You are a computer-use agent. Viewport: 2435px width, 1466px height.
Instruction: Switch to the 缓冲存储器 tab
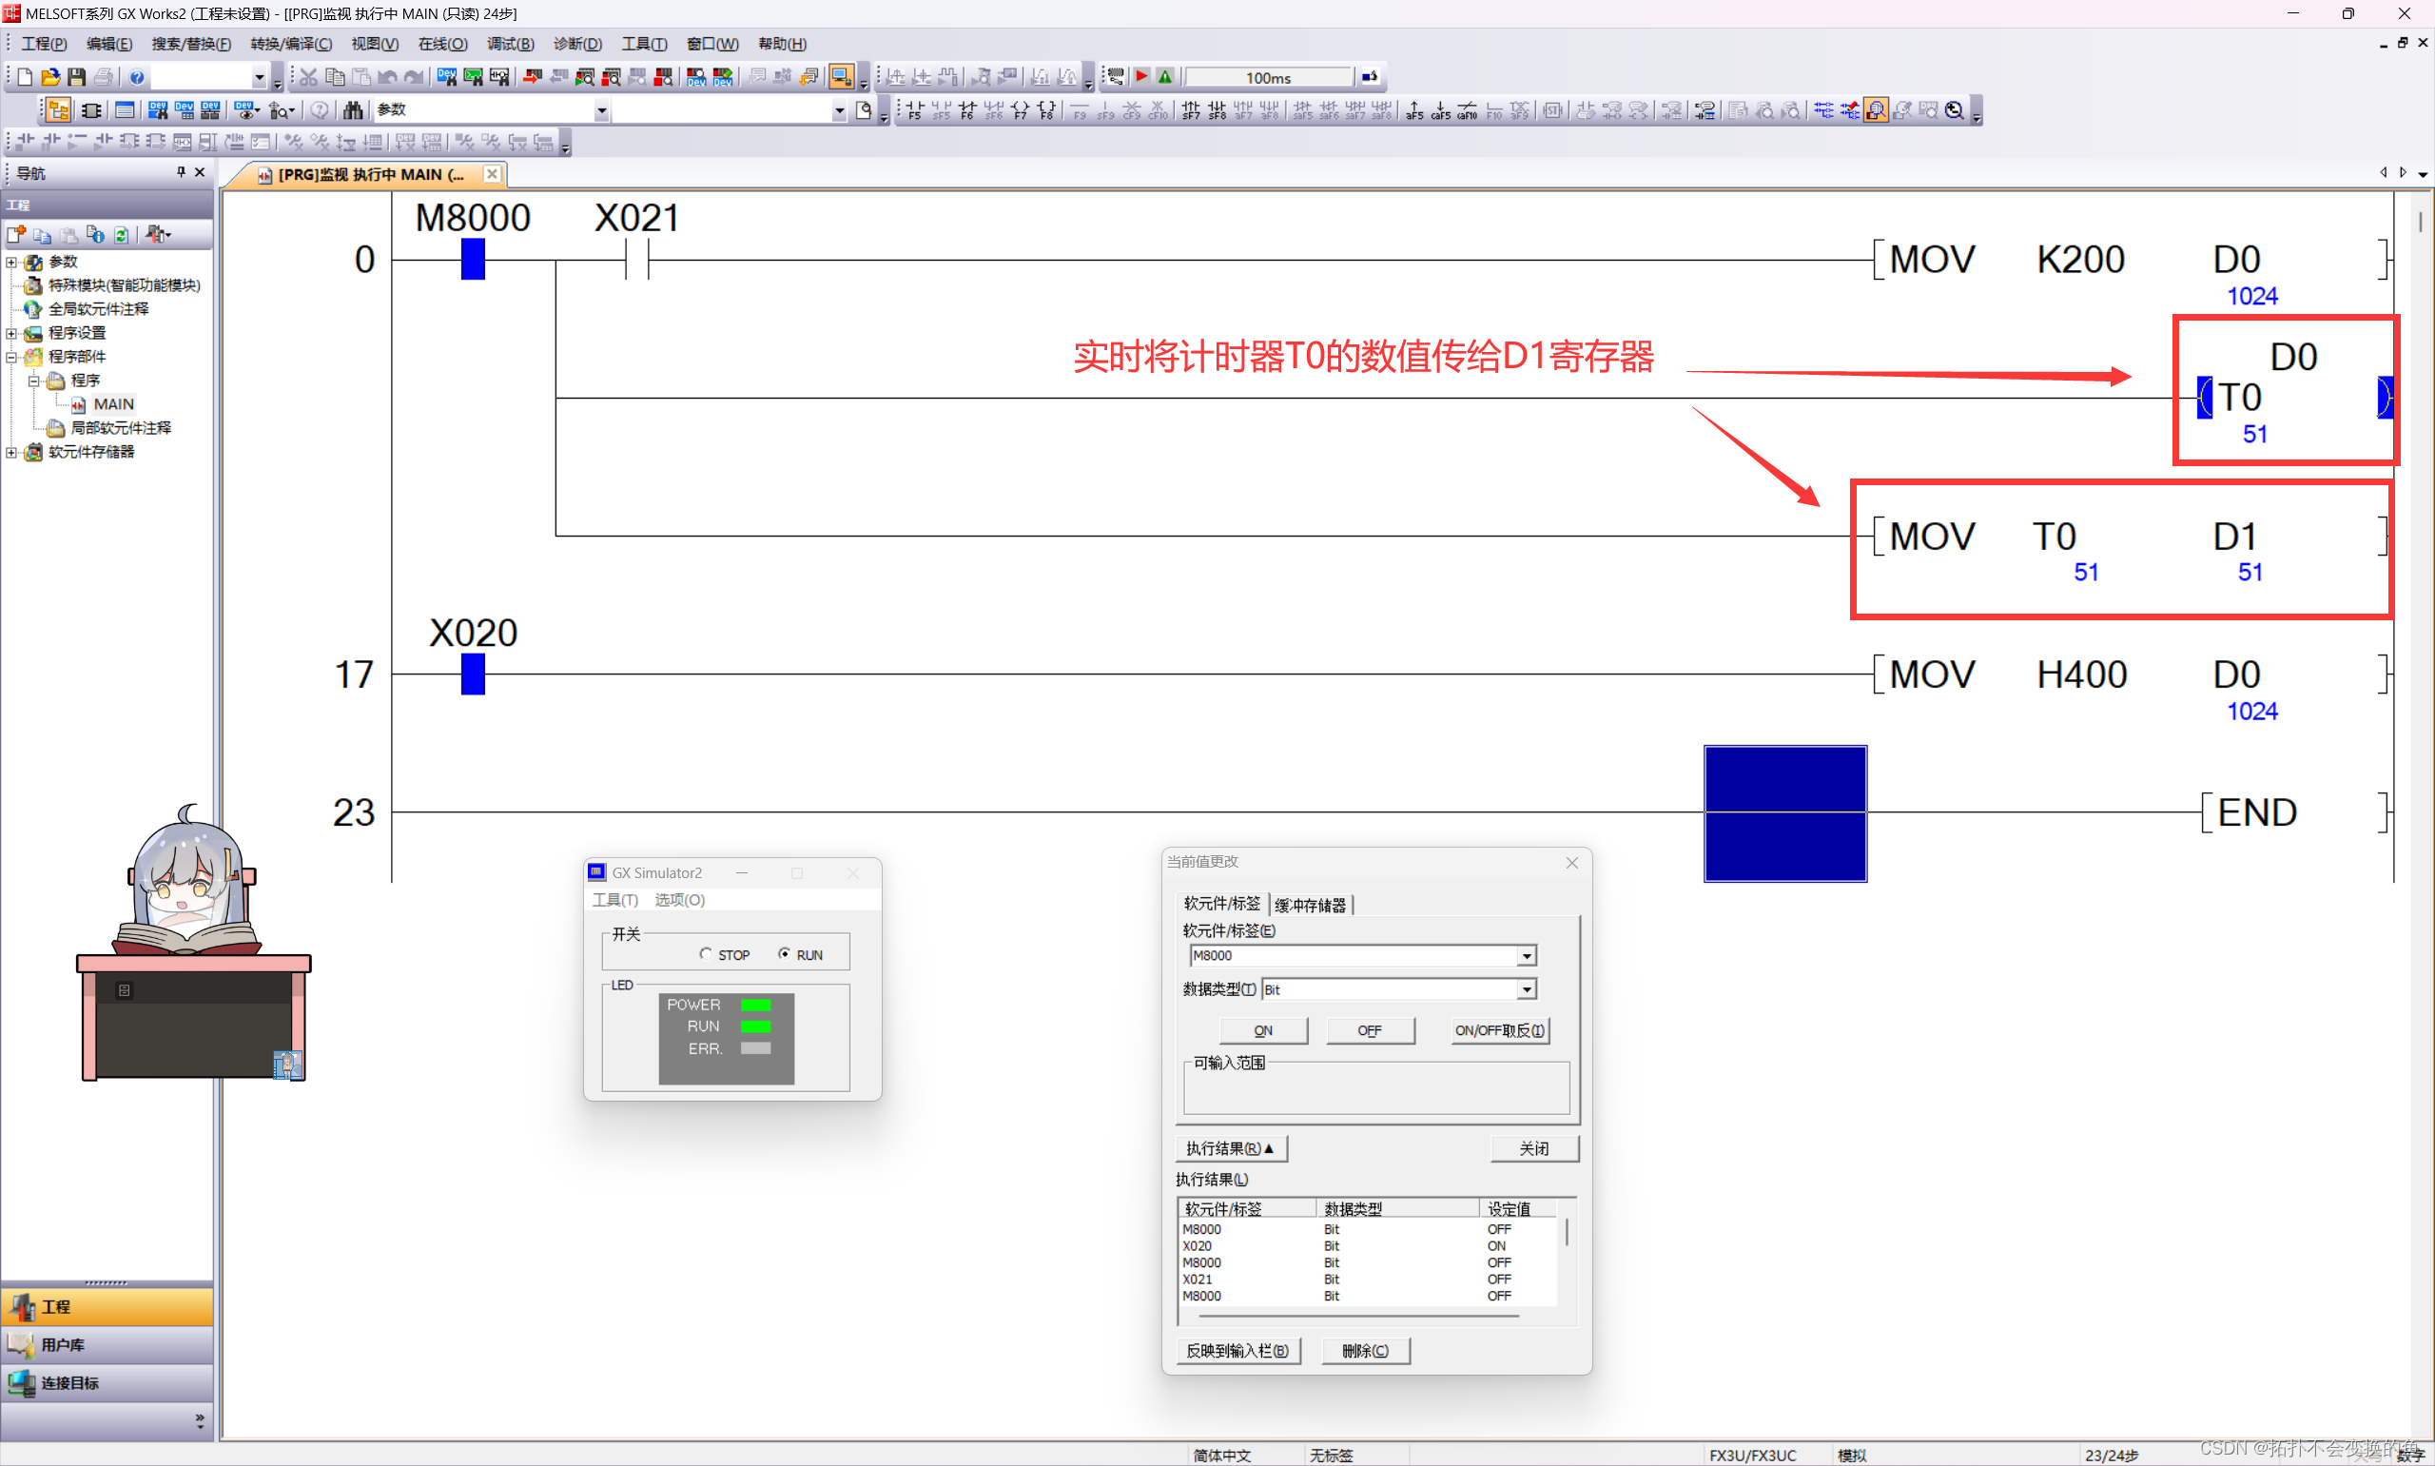click(1310, 905)
